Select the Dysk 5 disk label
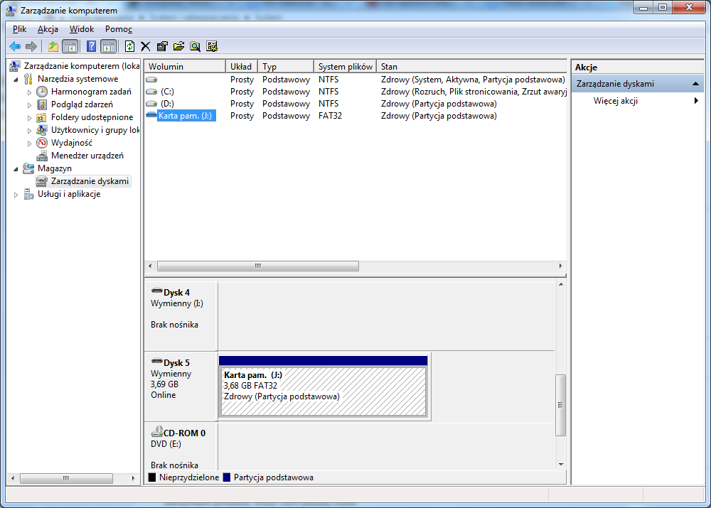The height and width of the screenshot is (508, 711). click(x=176, y=363)
